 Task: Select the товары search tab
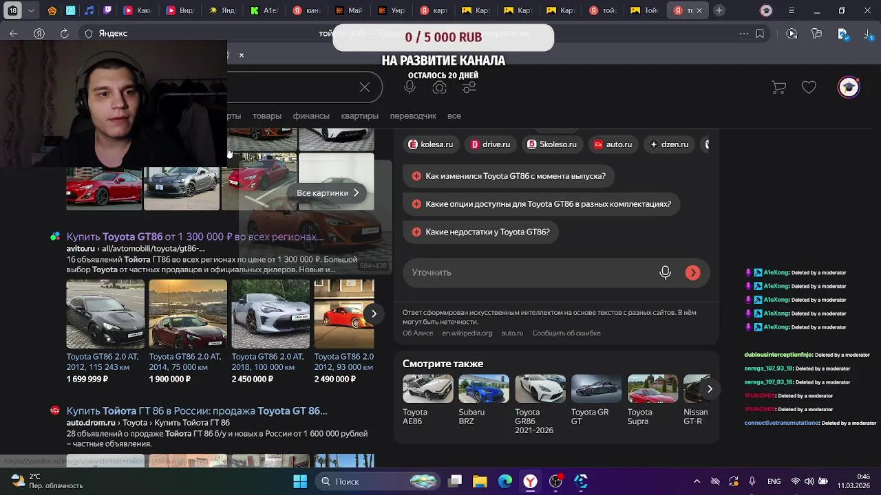point(267,116)
